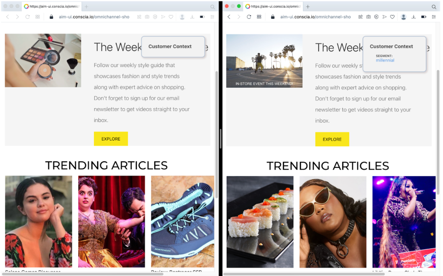Toggle battery saver icon in right window toolbar

pyautogui.click(x=424, y=17)
